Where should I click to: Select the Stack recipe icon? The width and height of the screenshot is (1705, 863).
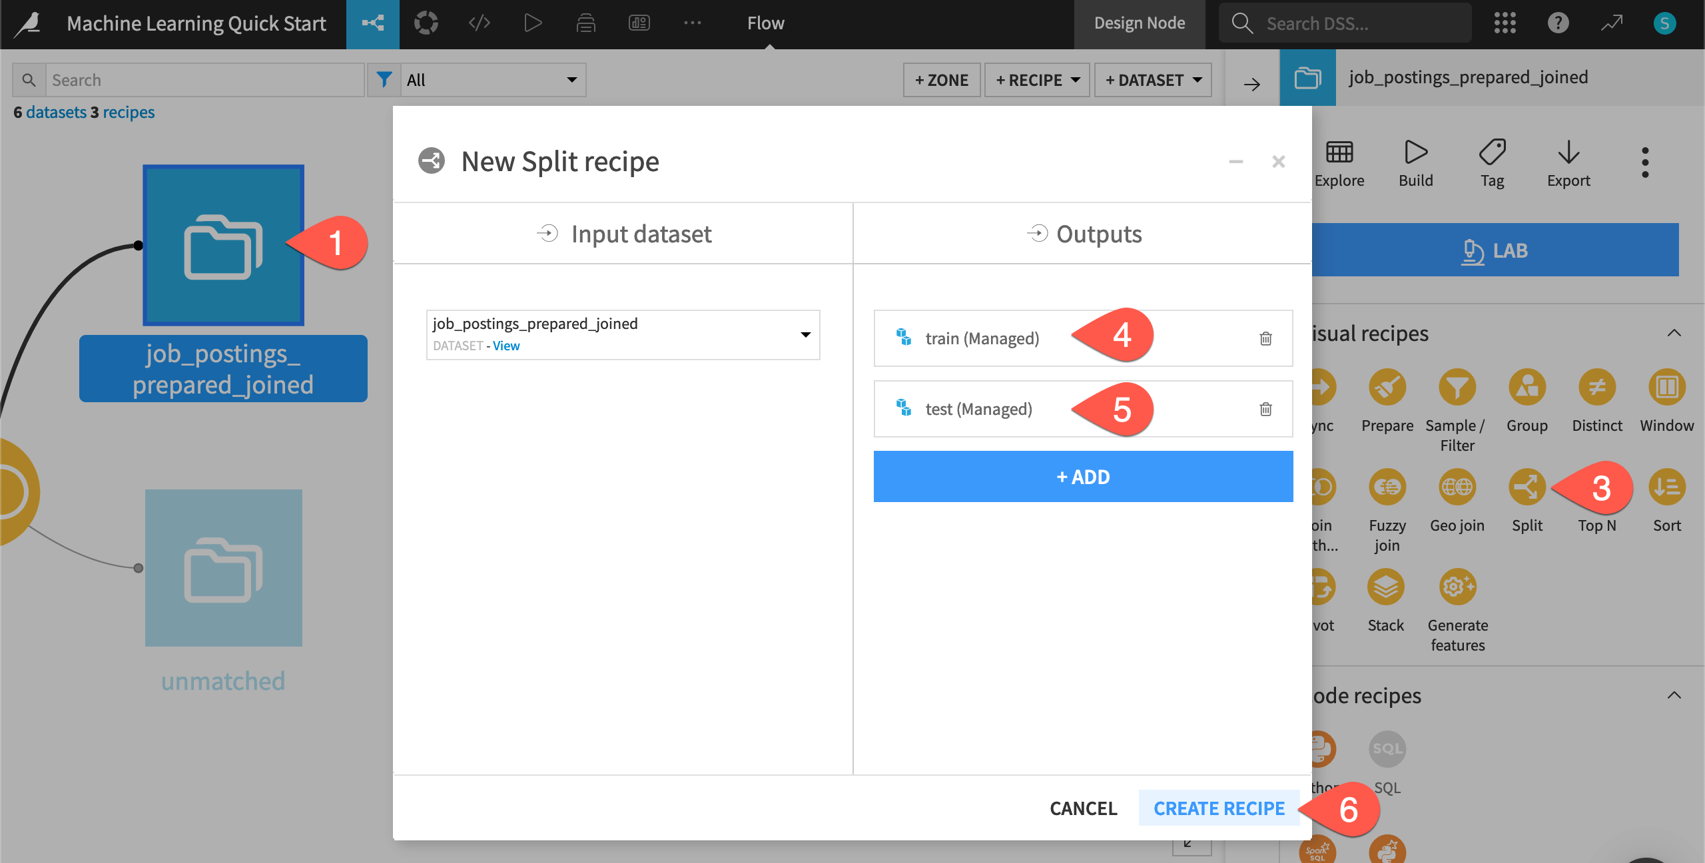(1386, 587)
